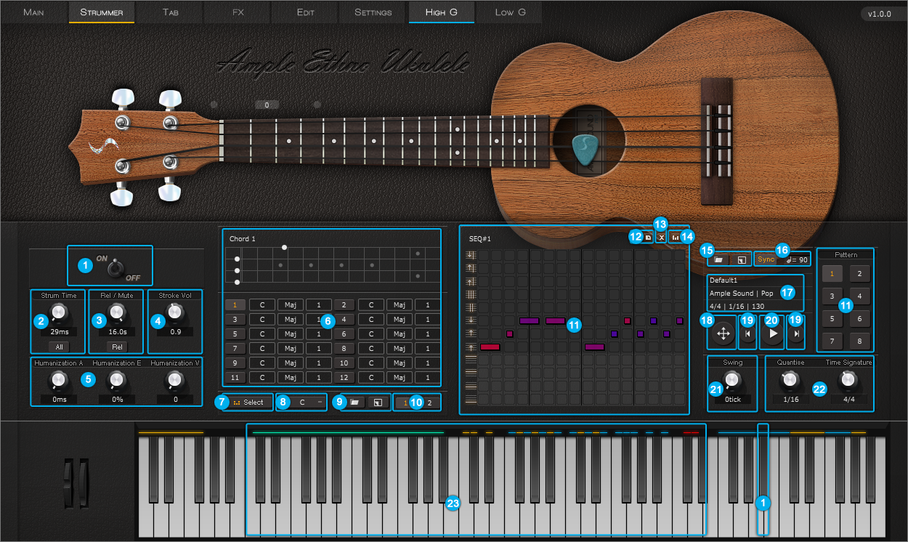This screenshot has width=908, height=542.
Task: Activate Pattern 2
Action: 859,273
